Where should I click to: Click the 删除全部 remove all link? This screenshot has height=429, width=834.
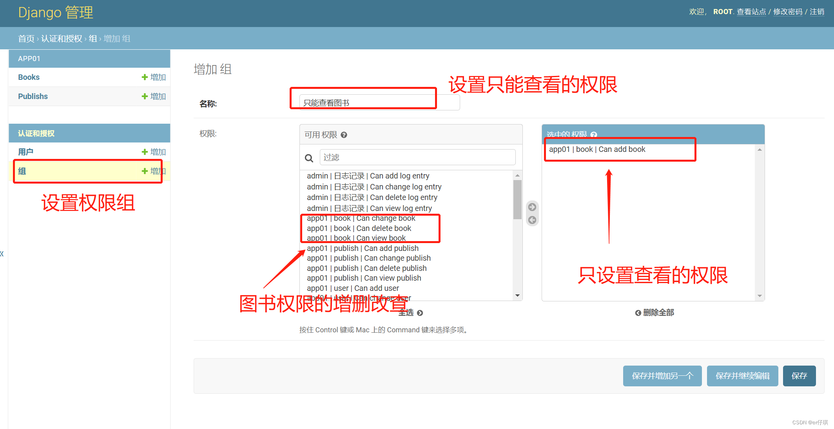coord(655,312)
